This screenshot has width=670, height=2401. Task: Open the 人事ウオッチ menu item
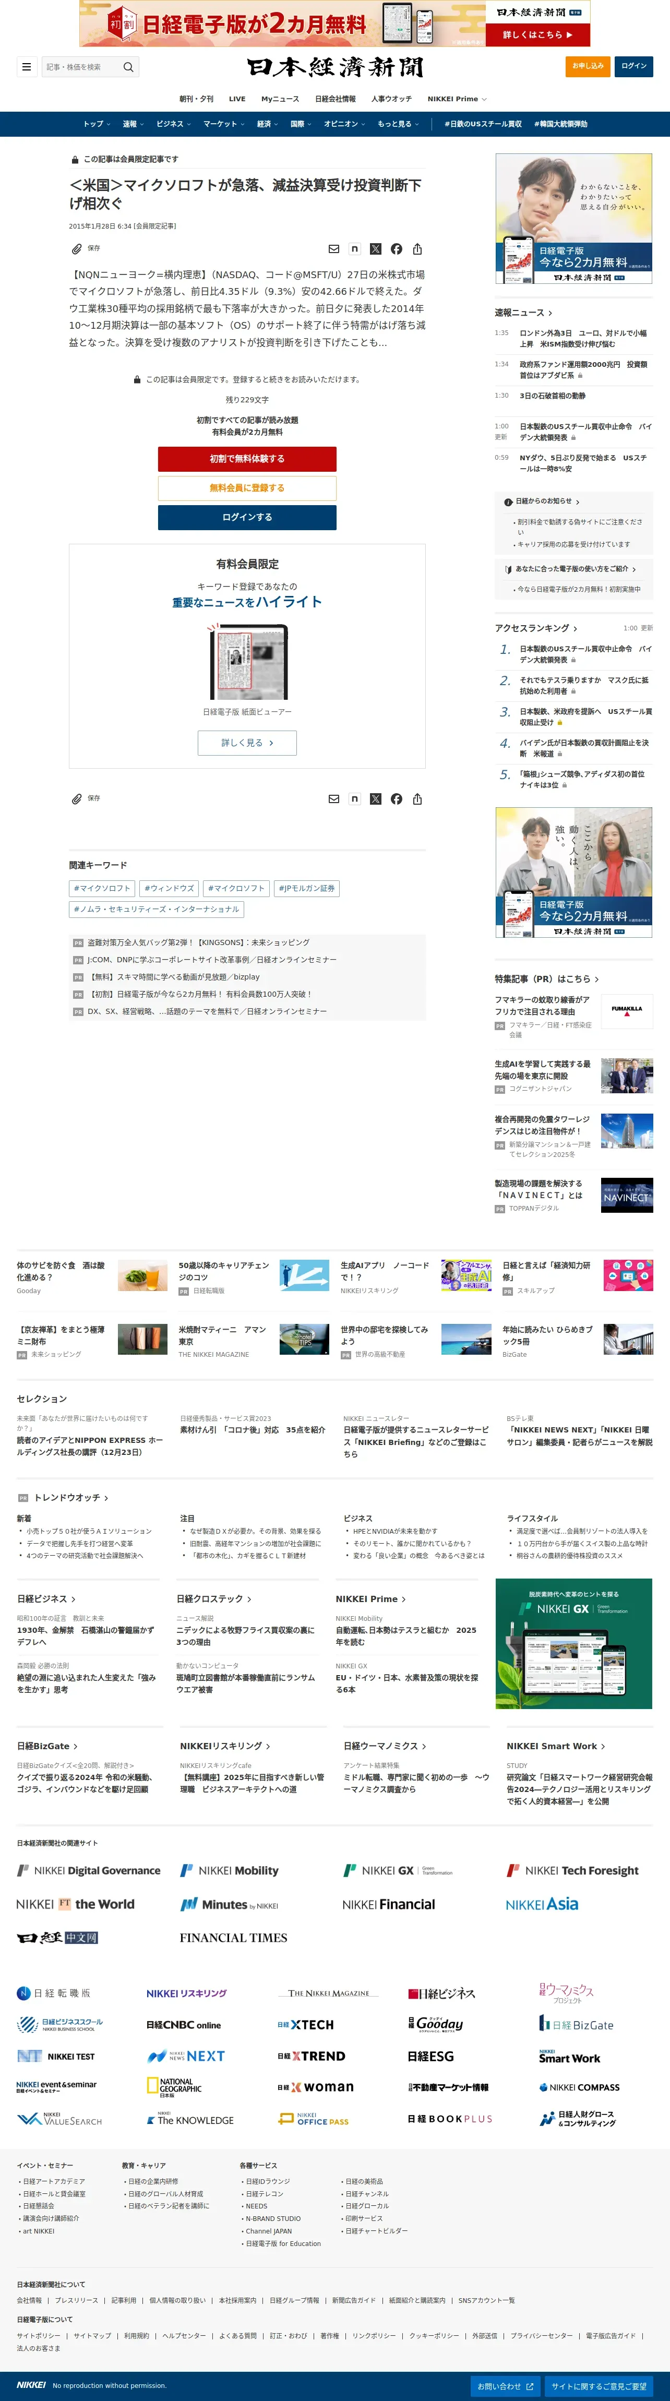pyautogui.click(x=391, y=99)
